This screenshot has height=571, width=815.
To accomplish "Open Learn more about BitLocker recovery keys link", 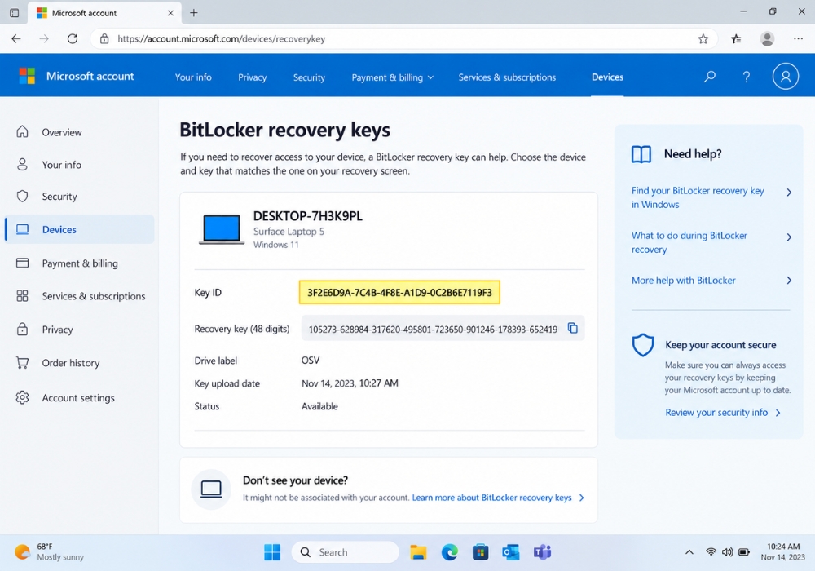I will 491,498.
